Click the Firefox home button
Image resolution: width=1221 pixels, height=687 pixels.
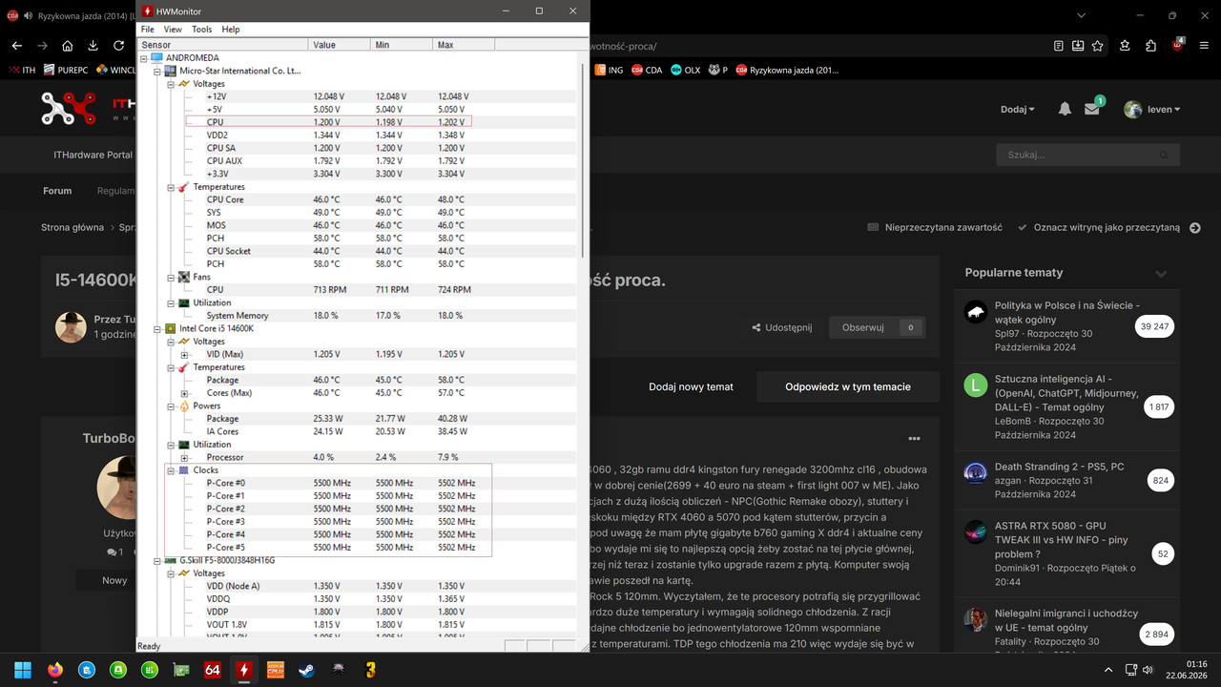tap(68, 46)
